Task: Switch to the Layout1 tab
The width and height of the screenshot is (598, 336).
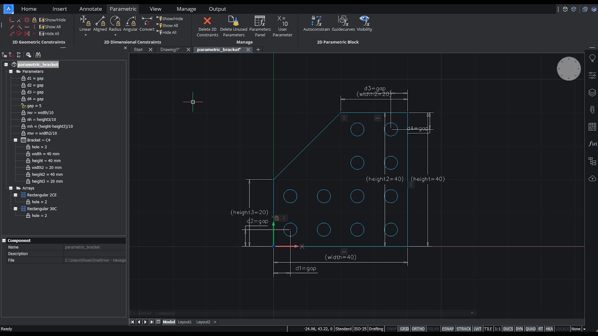Action: pyautogui.click(x=185, y=322)
